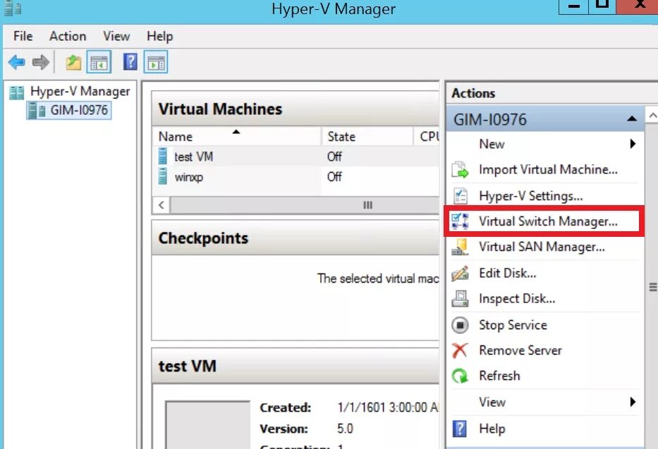Click the Stop Service icon

click(x=461, y=324)
